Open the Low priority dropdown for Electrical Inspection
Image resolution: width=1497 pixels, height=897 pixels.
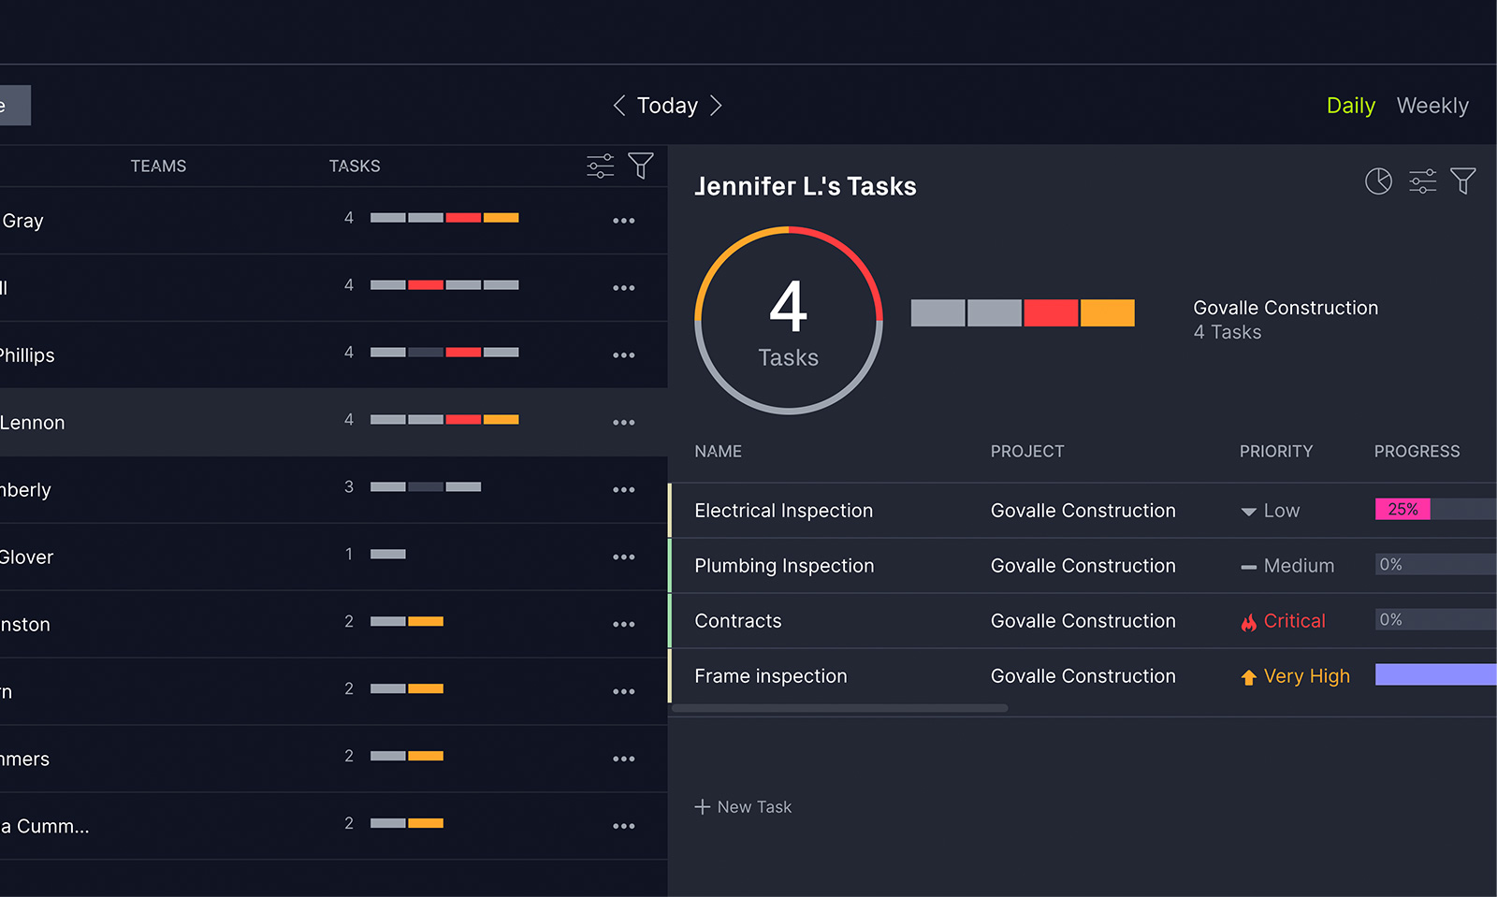(x=1248, y=511)
